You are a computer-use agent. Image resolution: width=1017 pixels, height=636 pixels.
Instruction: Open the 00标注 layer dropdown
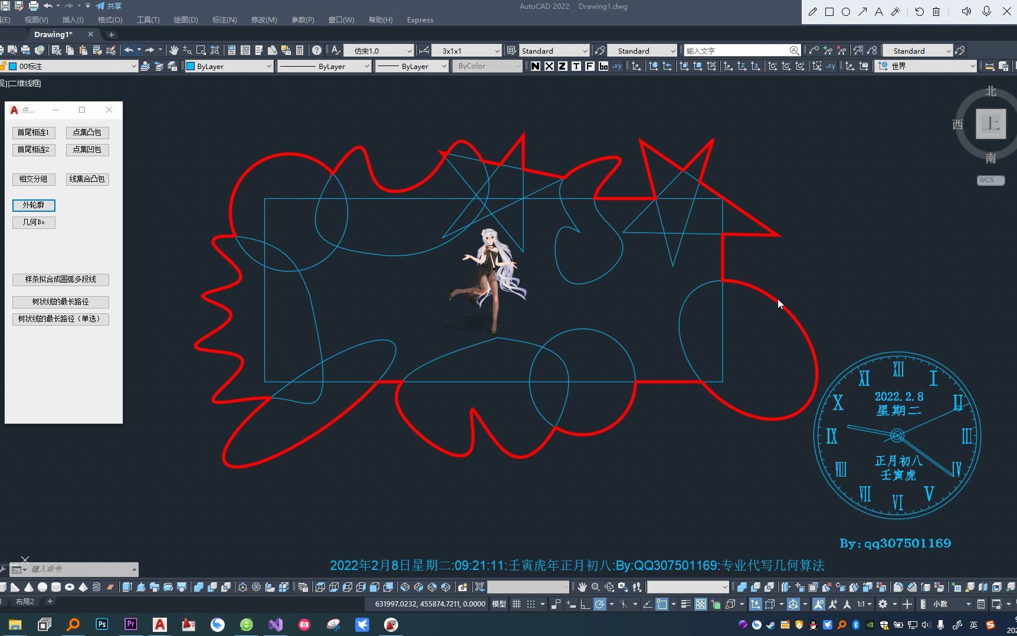[134, 66]
